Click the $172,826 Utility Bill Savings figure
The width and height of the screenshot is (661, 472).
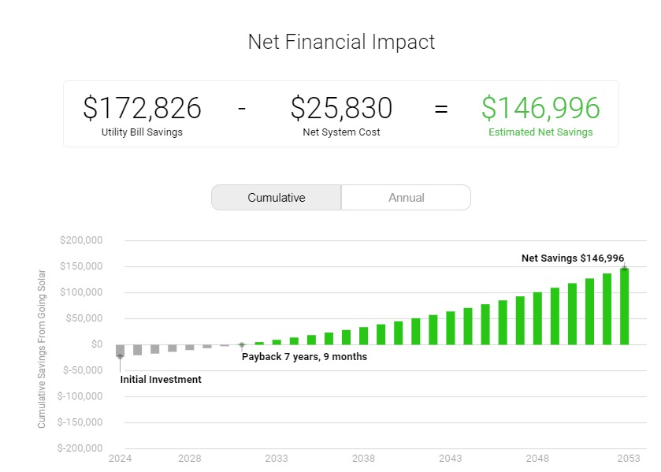[x=142, y=108]
